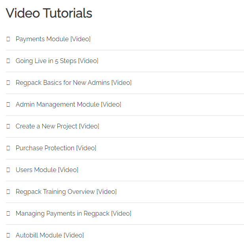Click the icon beside Purchase Protection
This screenshot has height=245, width=244.
(8, 148)
